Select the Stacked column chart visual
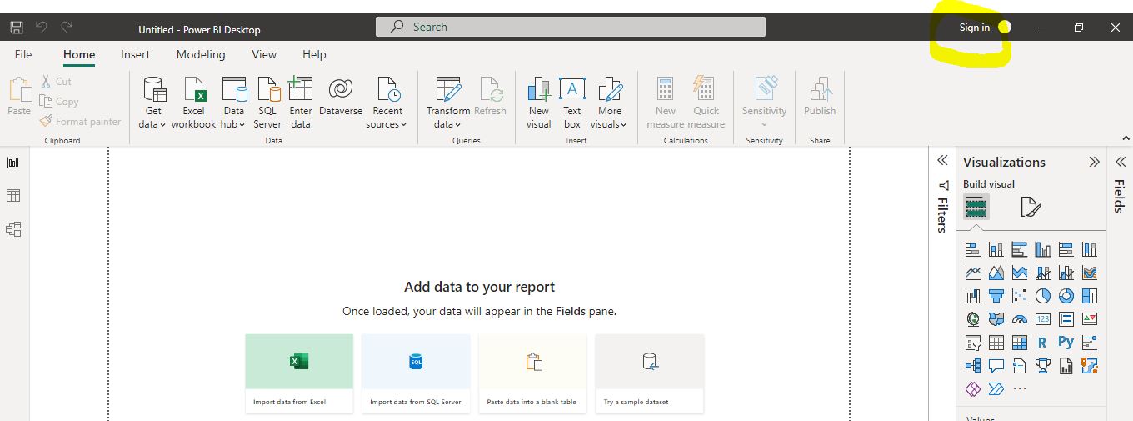 pyautogui.click(x=996, y=249)
